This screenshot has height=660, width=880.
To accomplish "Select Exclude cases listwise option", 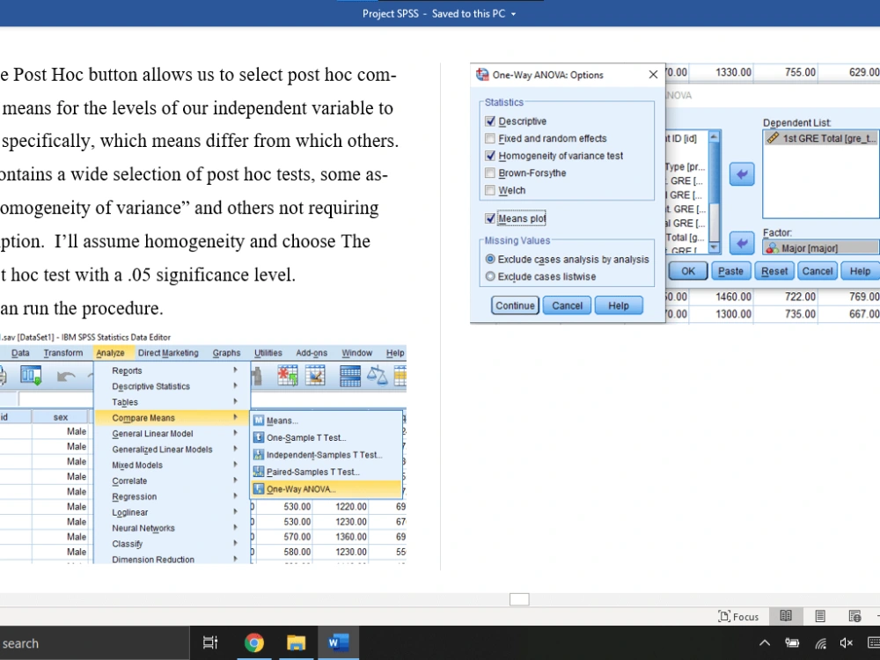I will 490,276.
